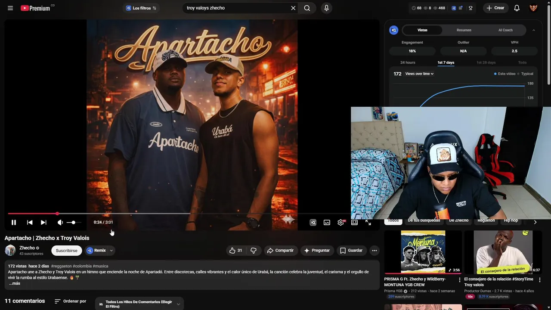551x310 pixels.
Task: Open the #reggaeton hashtag
Action: [x=61, y=266]
